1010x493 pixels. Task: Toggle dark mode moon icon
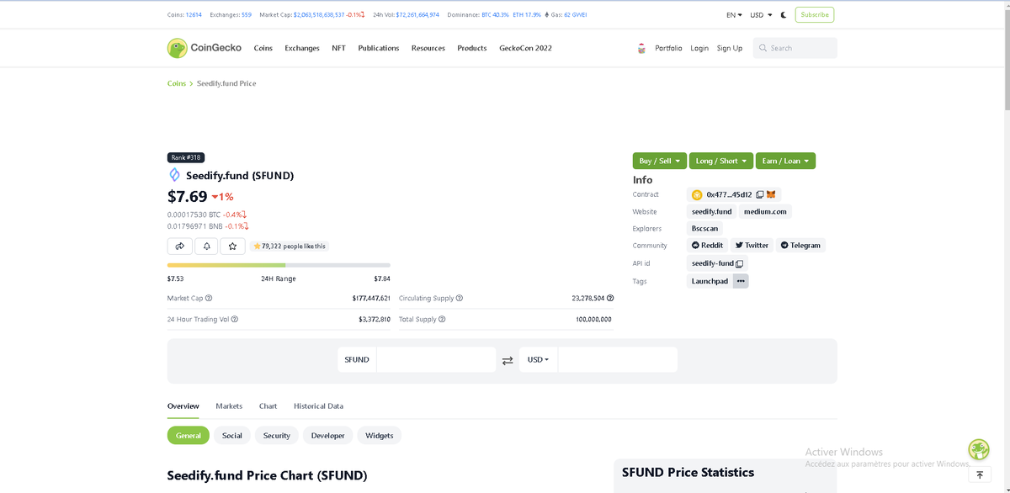784,14
